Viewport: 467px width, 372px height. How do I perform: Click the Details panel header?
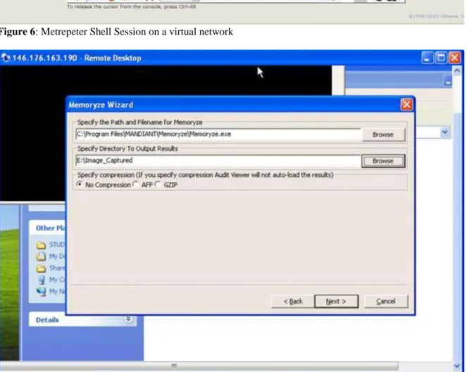pyautogui.click(x=83, y=320)
